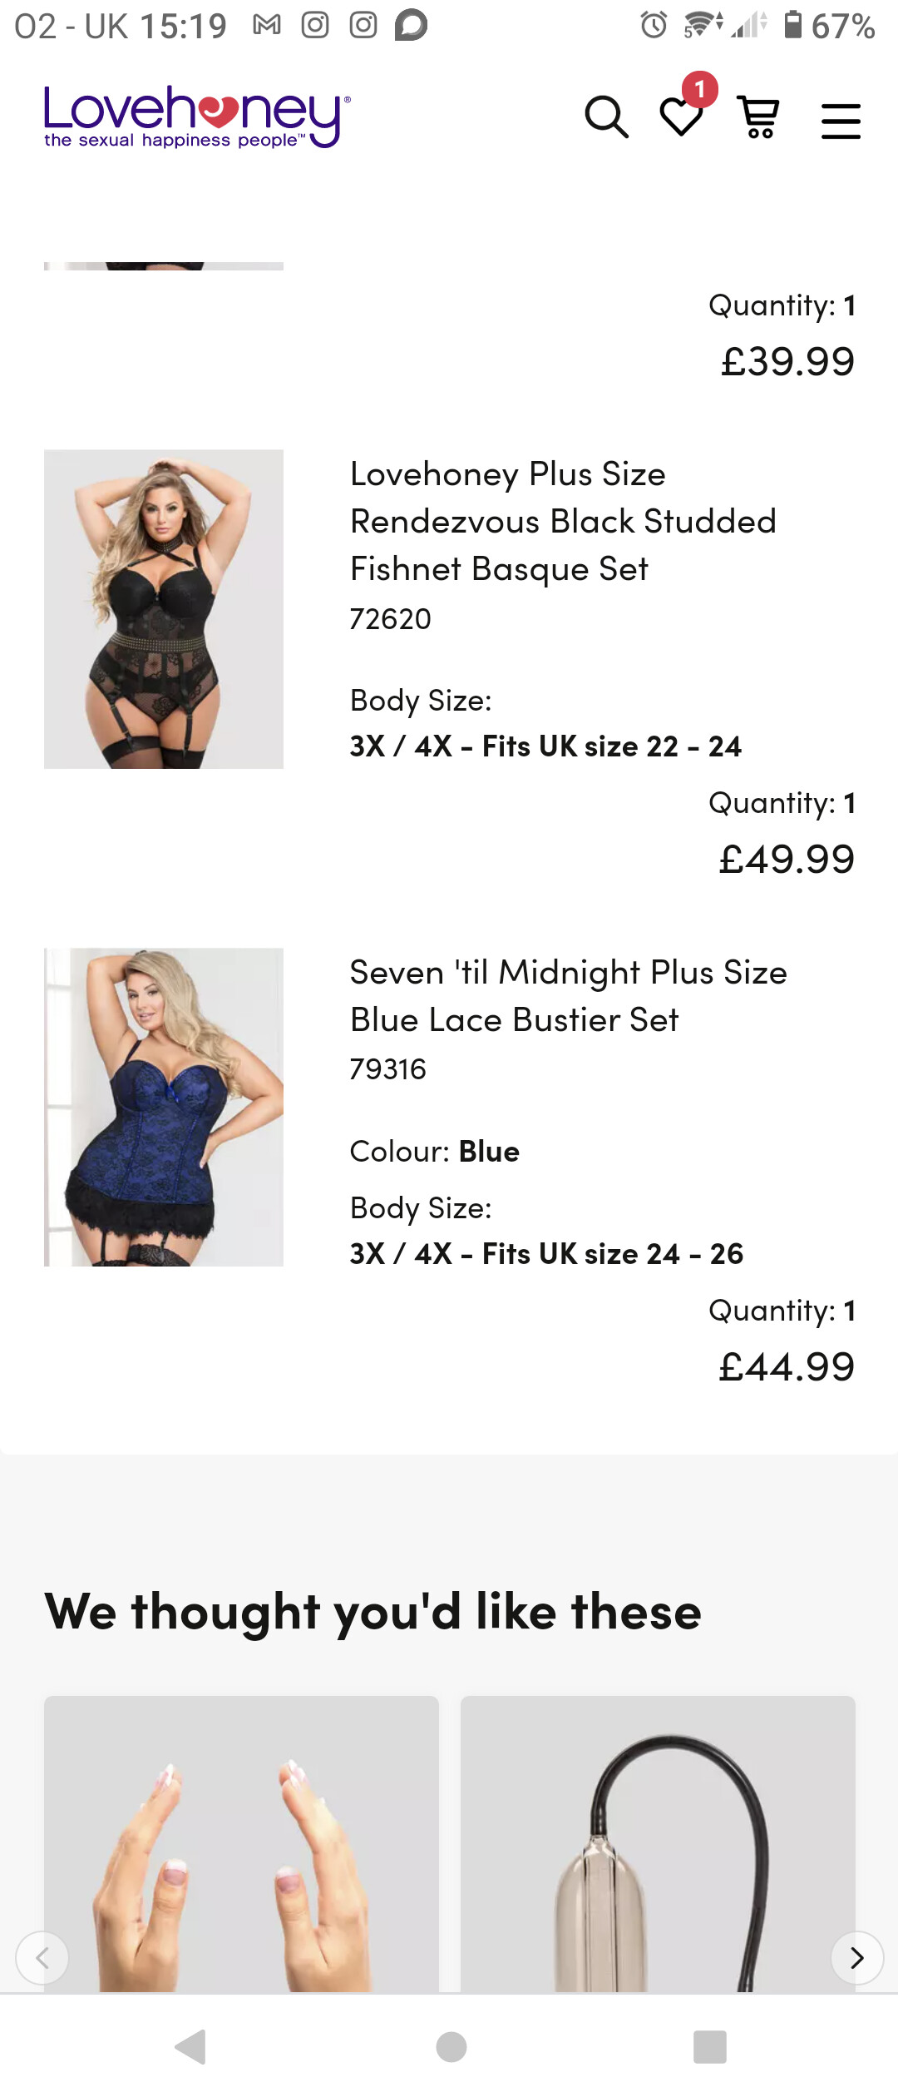Open Rendezvous Black Studded Fishnet Basque Set
The height and width of the screenshot is (2097, 898).
[563, 521]
